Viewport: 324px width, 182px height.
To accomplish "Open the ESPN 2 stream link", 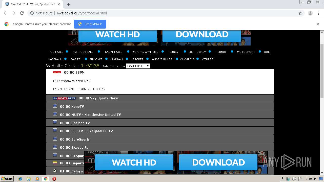I will click(84, 89).
